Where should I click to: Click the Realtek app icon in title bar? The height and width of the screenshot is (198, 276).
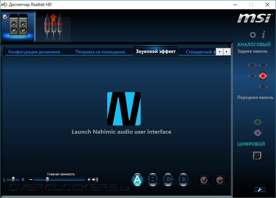click(x=4, y=5)
